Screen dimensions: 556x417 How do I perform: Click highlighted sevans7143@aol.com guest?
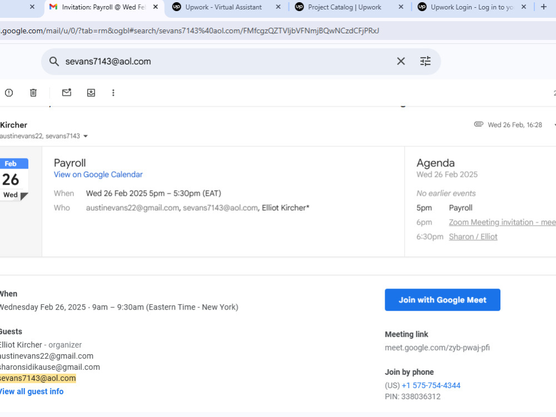[x=38, y=378]
